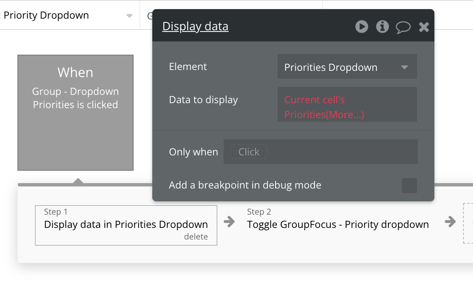473x295 pixels.
Task: Click the 'Click' placeholder in Only when
Action: point(249,152)
